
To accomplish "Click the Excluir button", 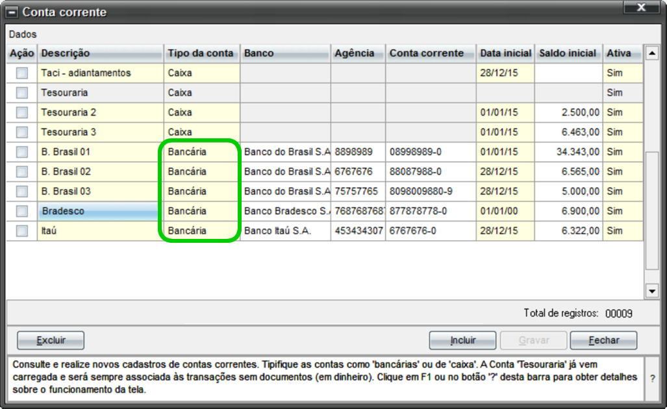I will pyautogui.click(x=51, y=340).
